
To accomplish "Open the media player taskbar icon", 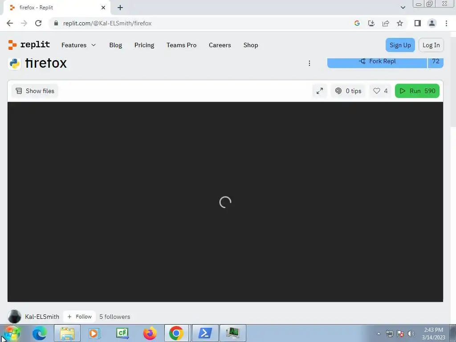I will (x=94, y=333).
